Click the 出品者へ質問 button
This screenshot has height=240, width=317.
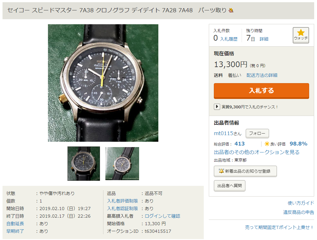tap(229, 186)
